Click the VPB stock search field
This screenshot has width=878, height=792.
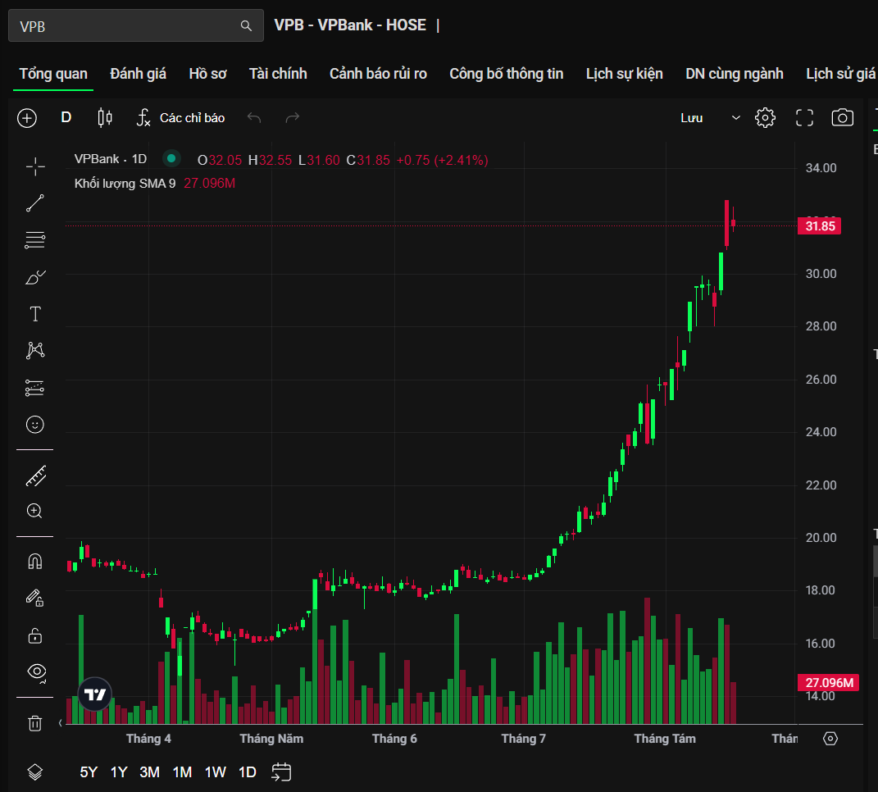point(135,25)
